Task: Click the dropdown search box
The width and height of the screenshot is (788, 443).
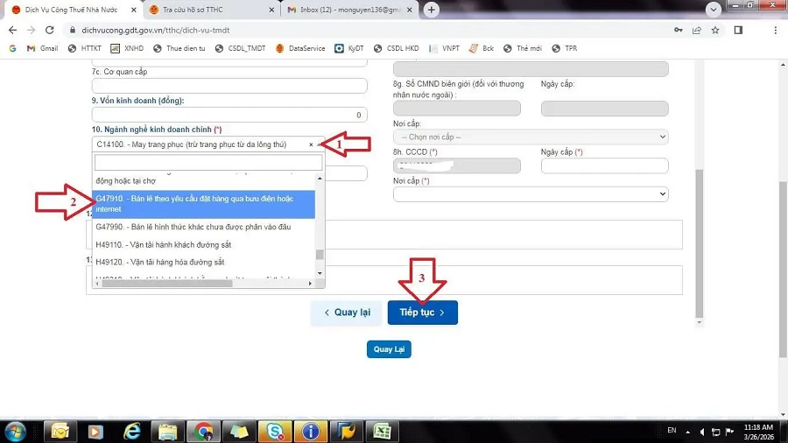Action: [x=208, y=162]
